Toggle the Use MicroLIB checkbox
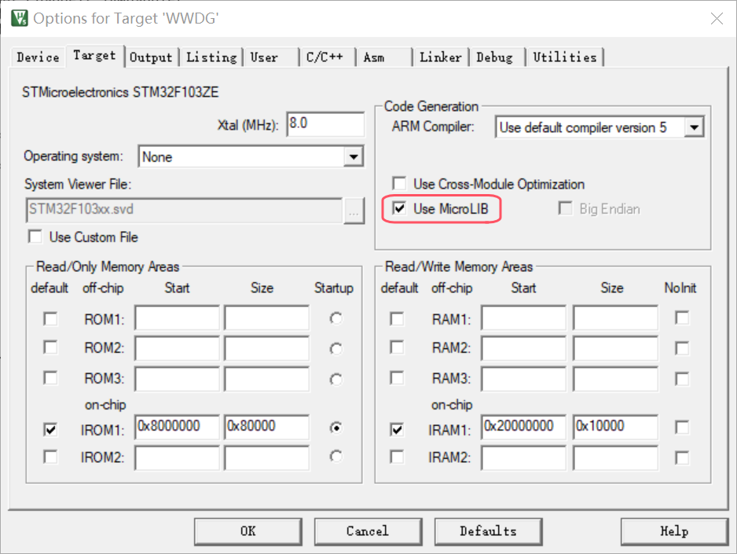737x554 pixels. click(399, 208)
